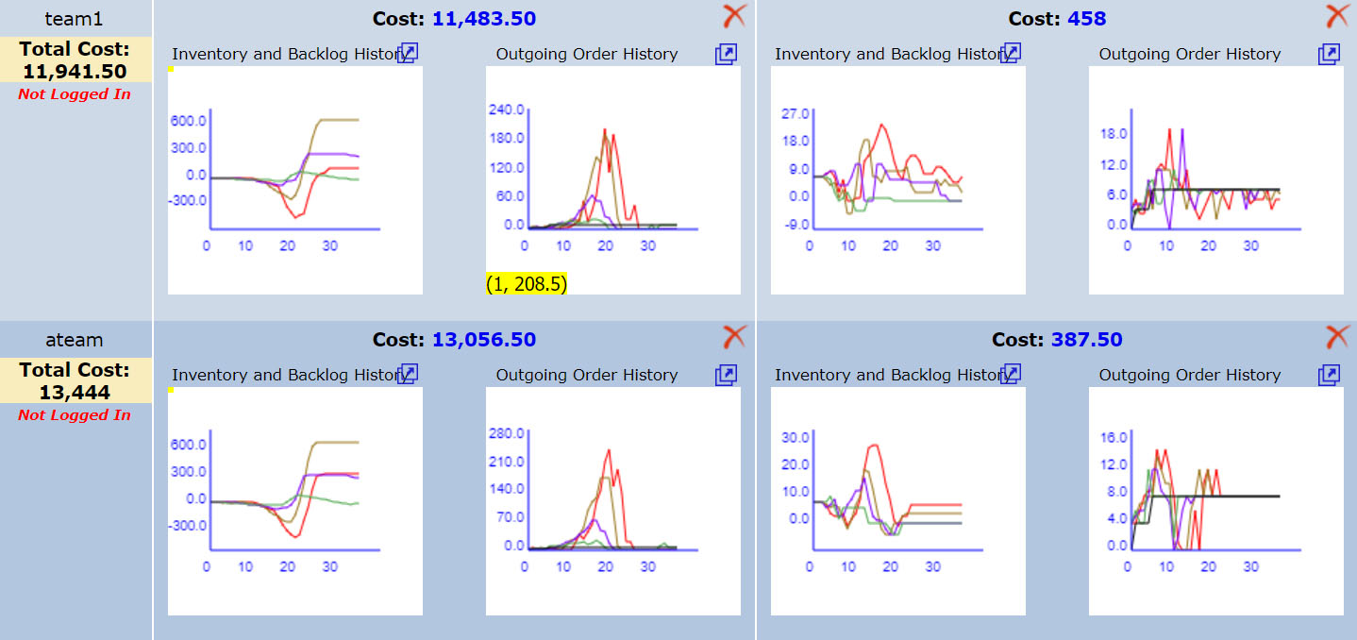This screenshot has width=1357, height=640.
Task: Expand Outgoing Order chart for team1 cost 11,483.50
Action: tap(725, 54)
